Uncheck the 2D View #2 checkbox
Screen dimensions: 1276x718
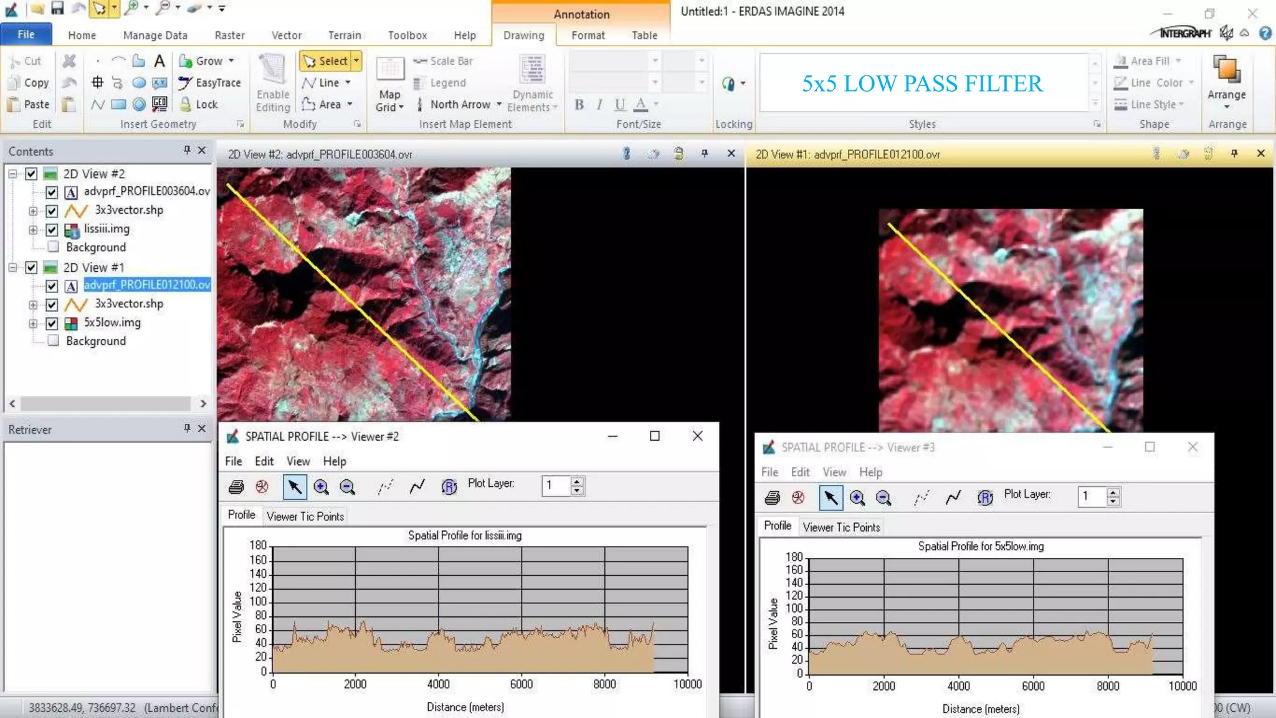pyautogui.click(x=31, y=174)
